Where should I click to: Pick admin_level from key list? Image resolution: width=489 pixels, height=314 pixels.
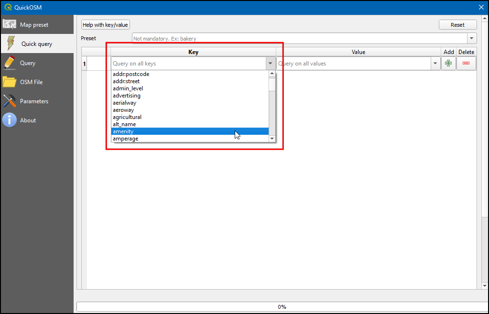(x=128, y=88)
